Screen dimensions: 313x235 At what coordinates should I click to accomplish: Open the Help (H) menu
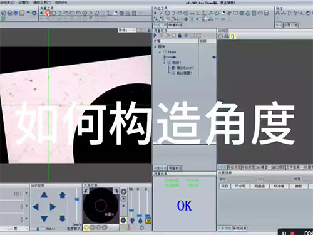coord(61,3)
